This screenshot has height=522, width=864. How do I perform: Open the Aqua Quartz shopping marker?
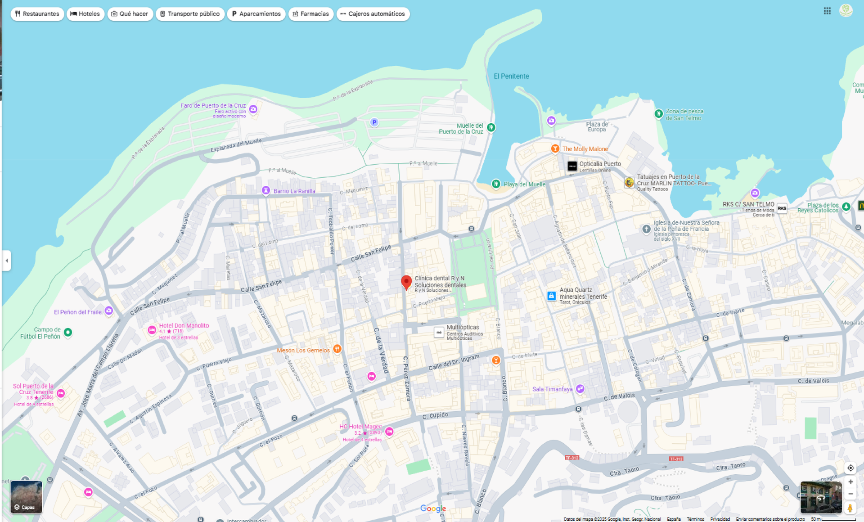(x=551, y=296)
